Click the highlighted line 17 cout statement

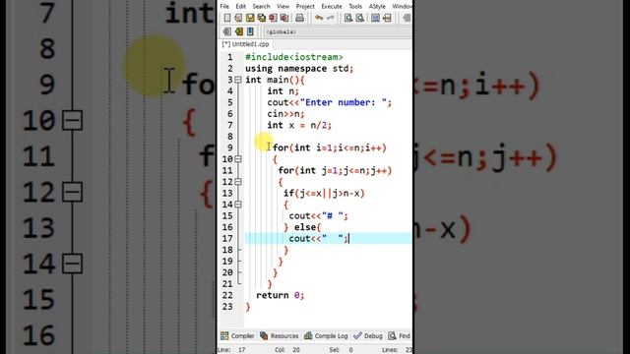[319, 239]
